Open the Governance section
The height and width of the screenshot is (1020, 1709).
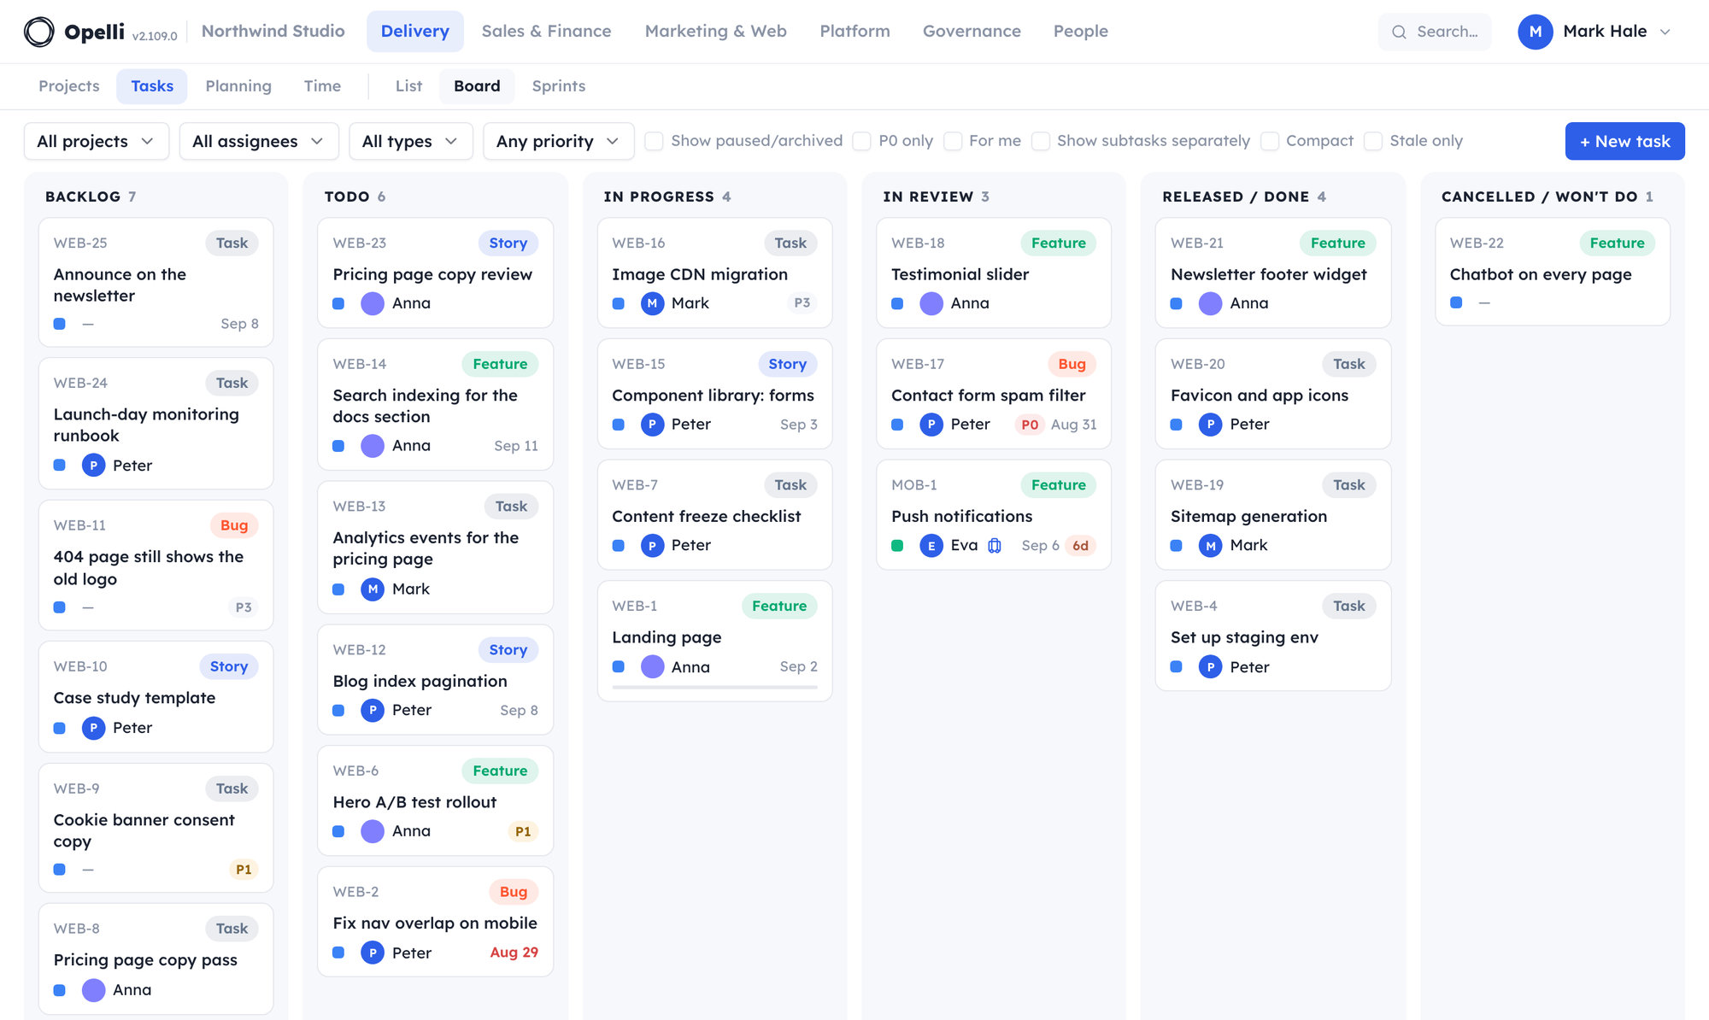(972, 32)
